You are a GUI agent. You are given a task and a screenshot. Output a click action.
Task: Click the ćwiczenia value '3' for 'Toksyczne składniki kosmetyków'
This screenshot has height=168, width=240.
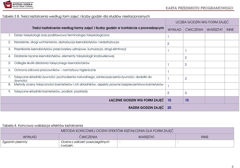pos(186,93)
